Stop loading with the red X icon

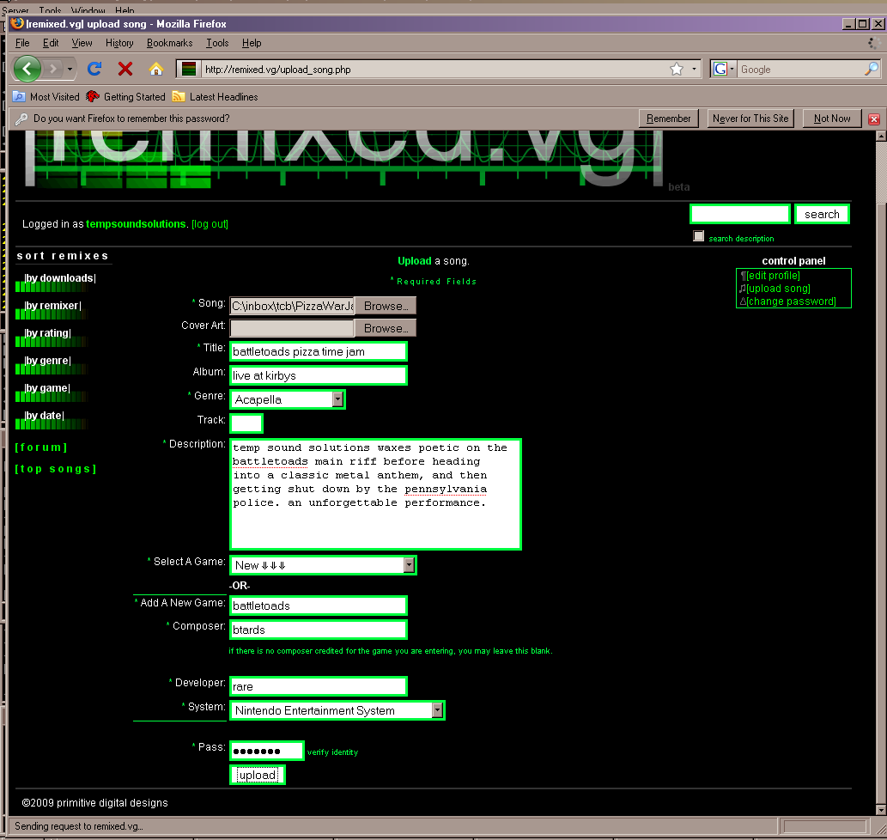pos(125,69)
